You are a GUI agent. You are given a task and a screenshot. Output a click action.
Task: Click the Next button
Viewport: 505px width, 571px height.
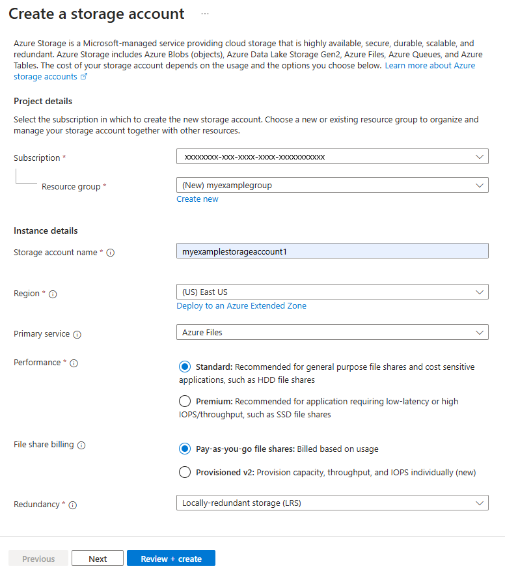97,558
